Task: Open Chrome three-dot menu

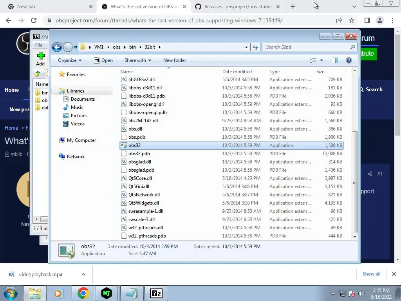Action: tap(392, 20)
